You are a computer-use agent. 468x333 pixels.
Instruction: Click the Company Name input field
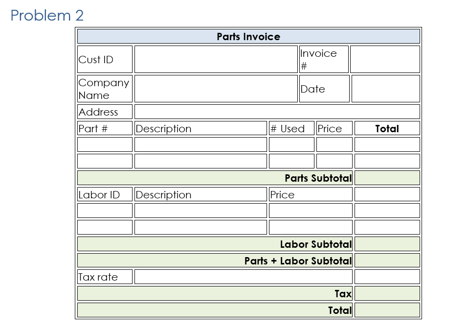click(215, 88)
